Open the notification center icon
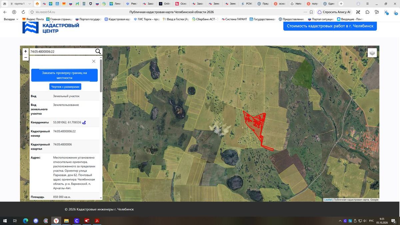 (x=394, y=221)
